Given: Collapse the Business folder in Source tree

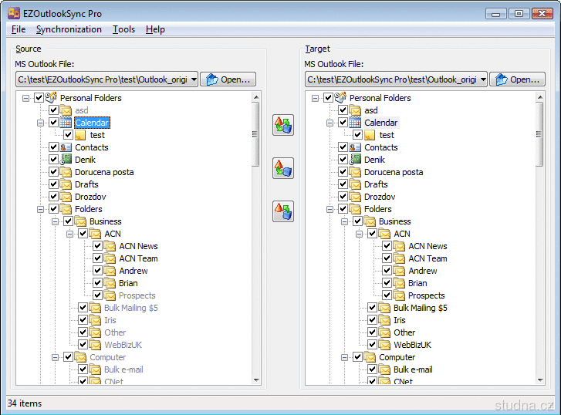Looking at the screenshot, I should (x=56, y=221).
